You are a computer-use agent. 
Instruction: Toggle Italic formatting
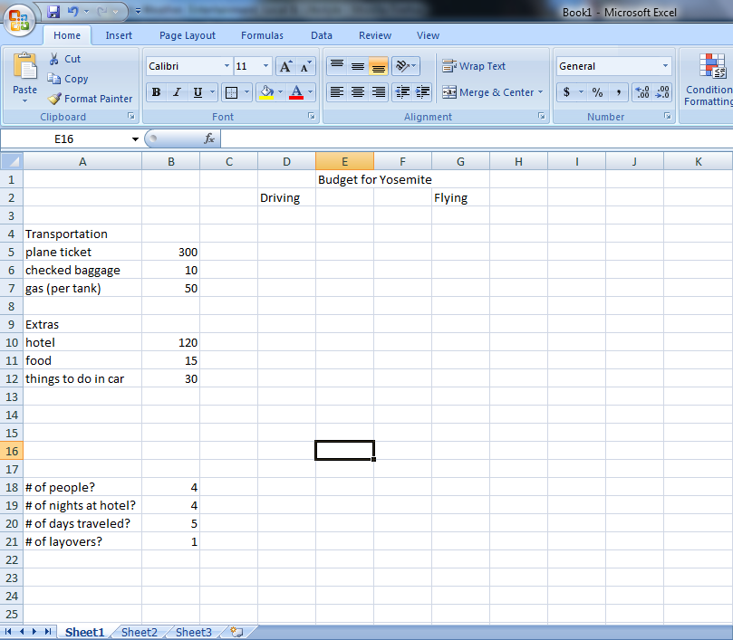177,92
